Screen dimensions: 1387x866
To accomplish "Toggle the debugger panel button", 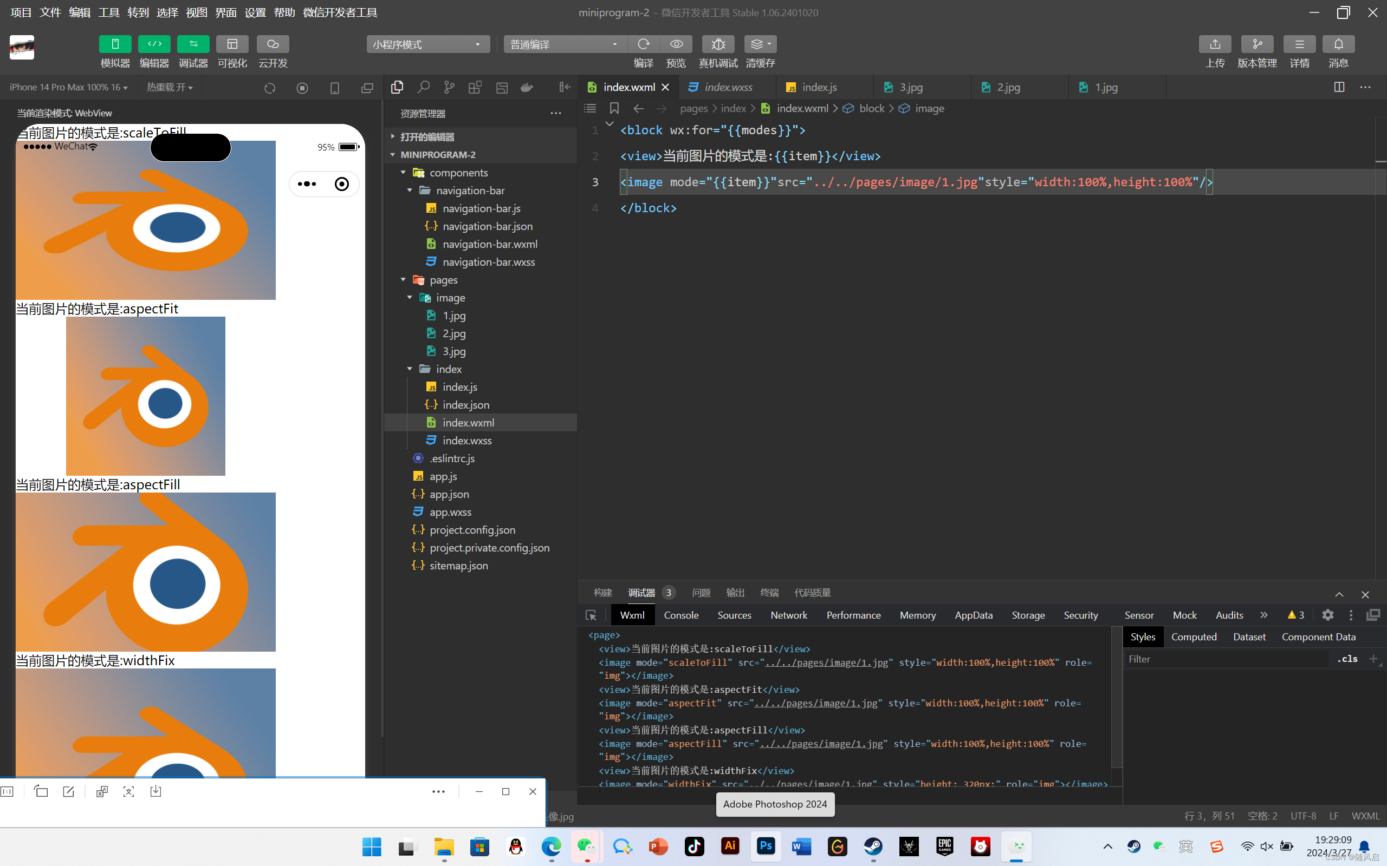I will click(x=193, y=44).
